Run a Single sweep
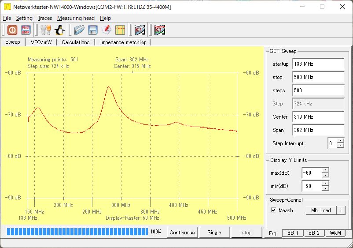353x248 pixels. [x=214, y=233]
